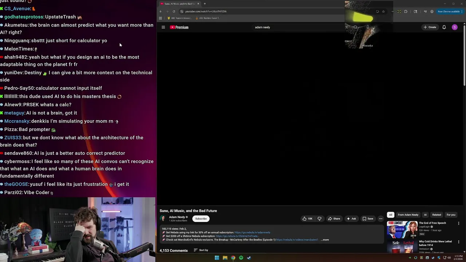
Task: Open options for The End of Free Speech
Action: tap(458, 223)
